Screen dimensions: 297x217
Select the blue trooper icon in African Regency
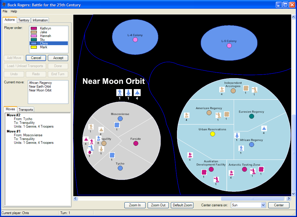(241, 148)
